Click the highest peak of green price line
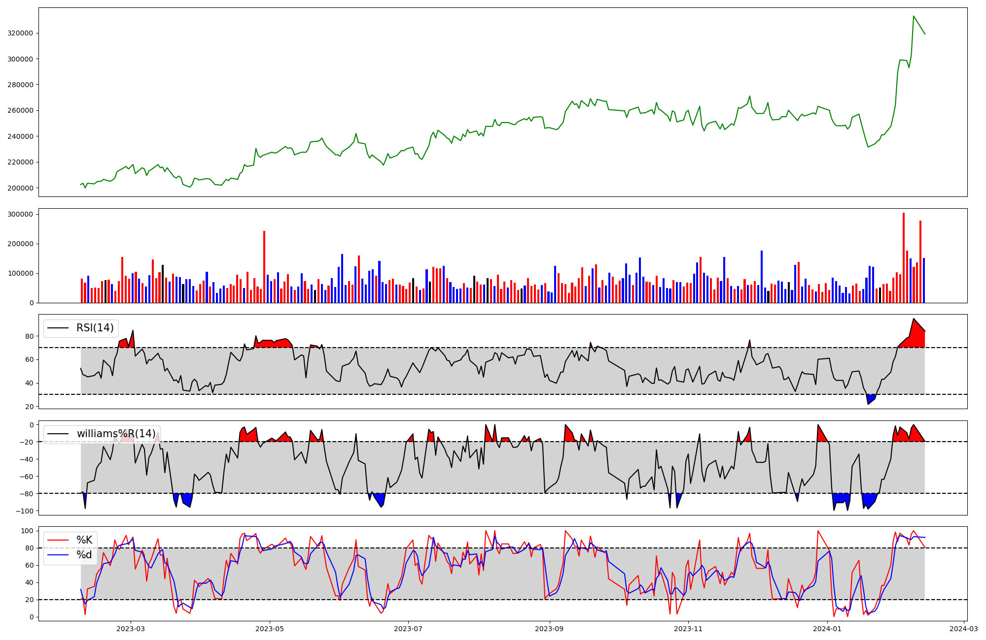The width and height of the screenshot is (986, 640). coord(914,16)
